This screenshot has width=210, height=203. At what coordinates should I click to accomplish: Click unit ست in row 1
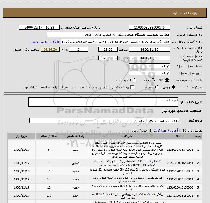tap(76, 150)
